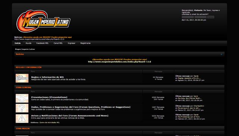
Task: Open Darek's profile in the Reglas row
Action: click(196, 76)
